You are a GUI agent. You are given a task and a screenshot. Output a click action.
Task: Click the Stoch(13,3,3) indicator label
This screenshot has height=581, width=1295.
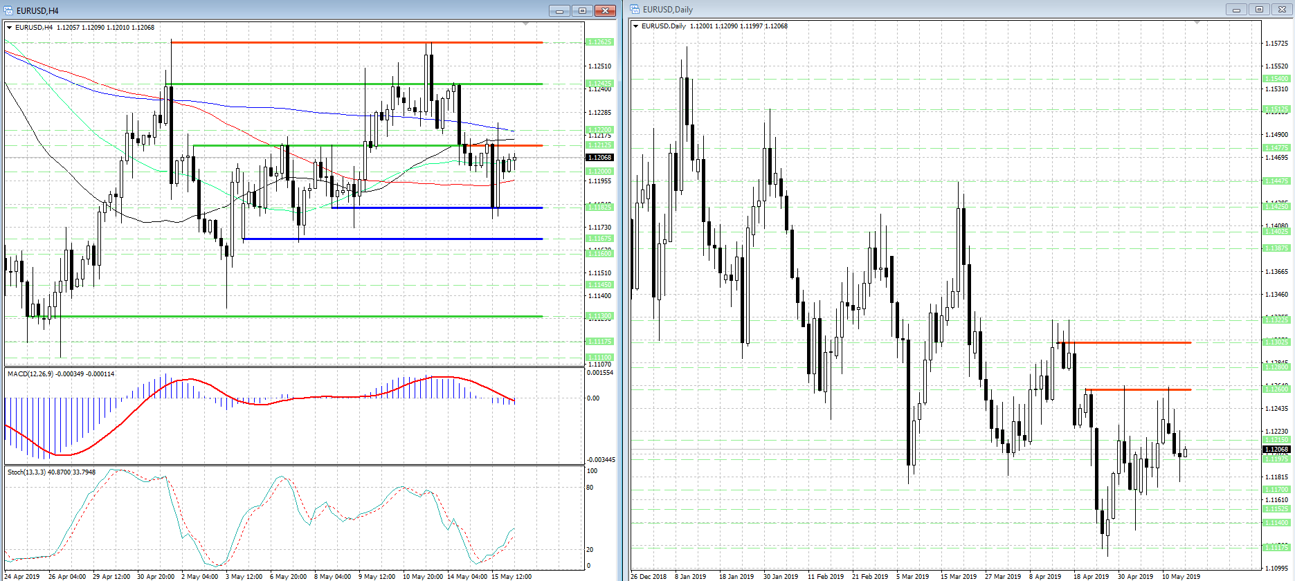(52, 472)
